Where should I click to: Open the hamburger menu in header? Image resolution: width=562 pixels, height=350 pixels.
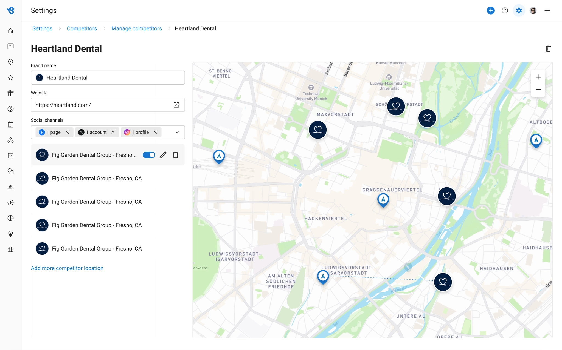(547, 10)
